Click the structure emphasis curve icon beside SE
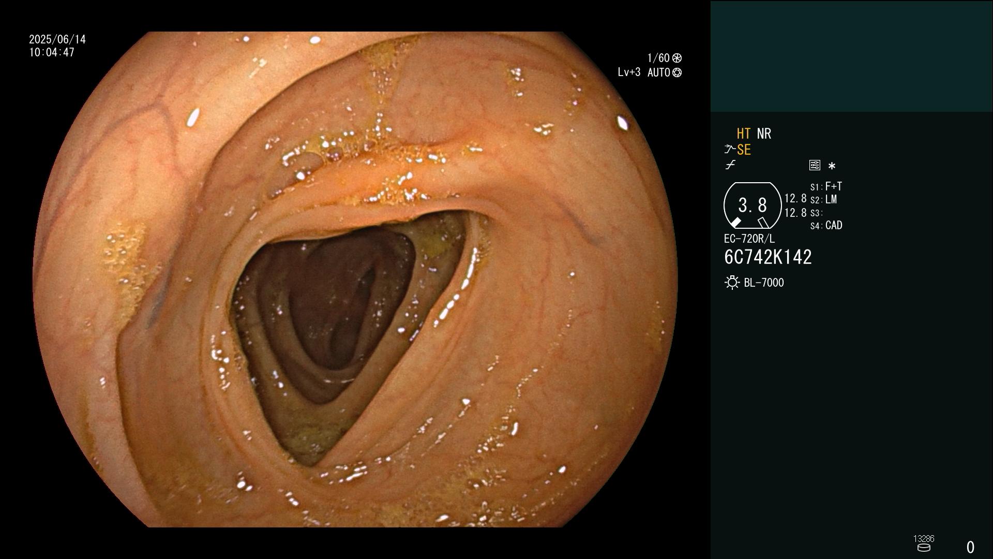Screen dimensions: 993x559 [x=730, y=150]
